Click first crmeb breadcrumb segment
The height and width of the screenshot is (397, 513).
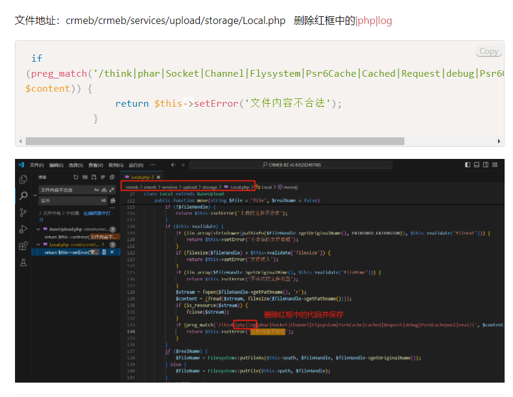132,187
